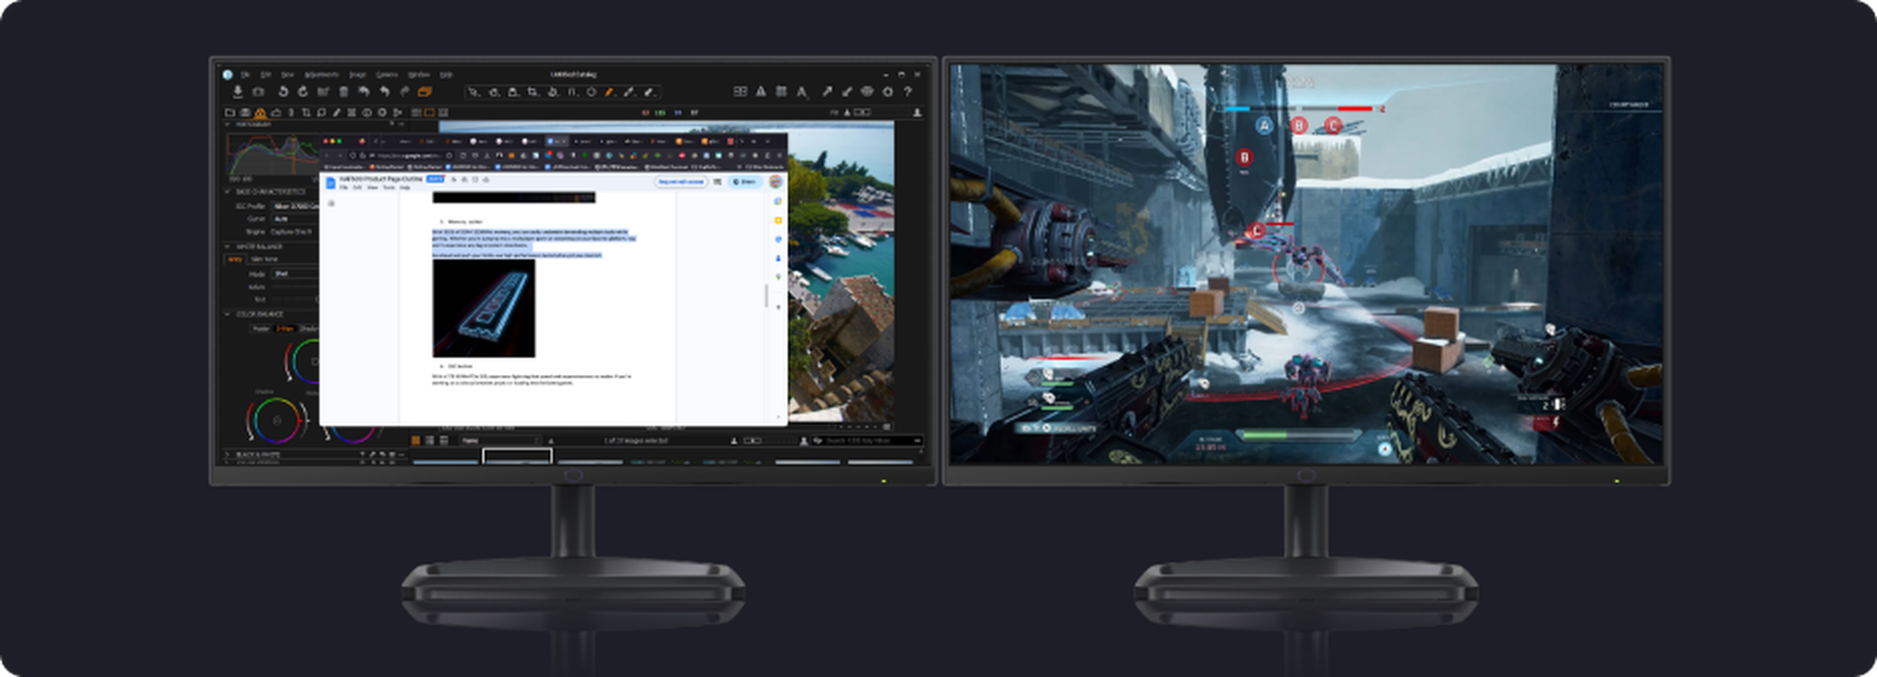Click the camera capture icon in toolbar
Screen dimensions: 1877x677
coord(258,92)
